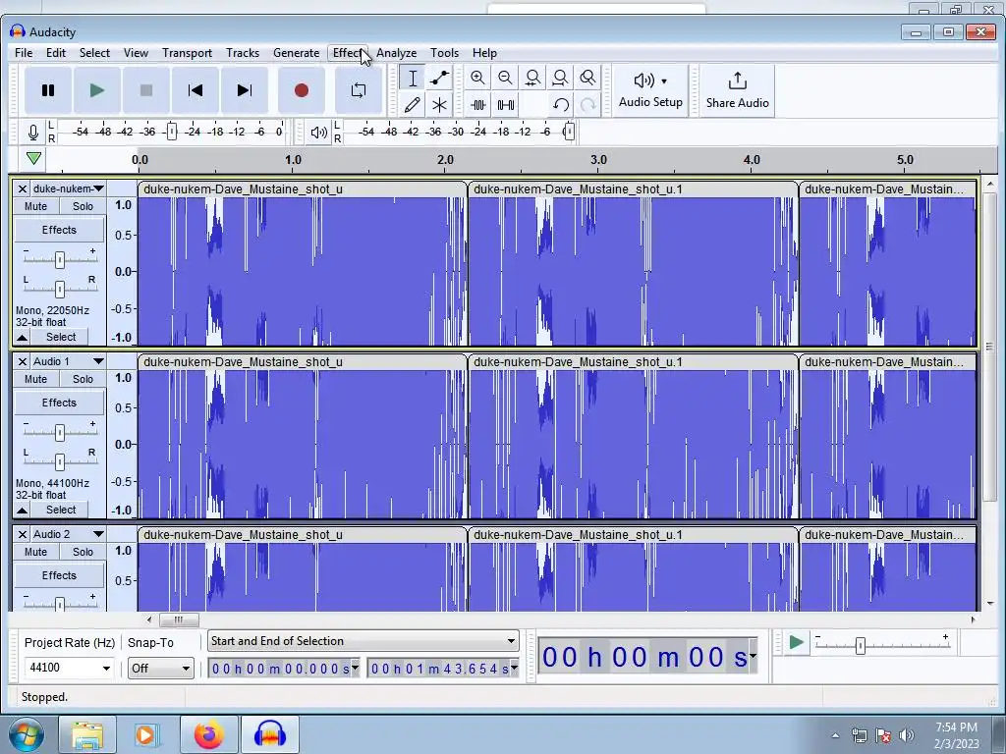1006x754 pixels.
Task: Click the Stop transport button
Action: pos(146,90)
